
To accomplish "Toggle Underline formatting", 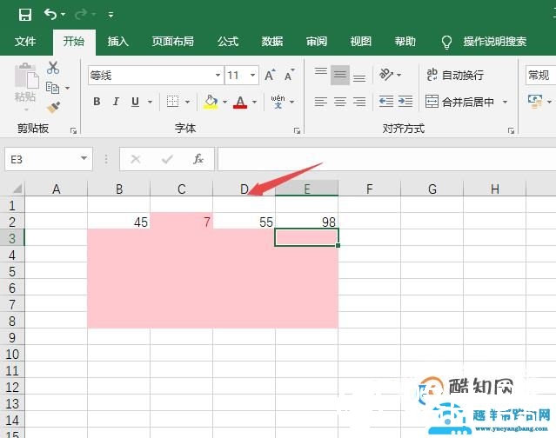I will pos(135,102).
